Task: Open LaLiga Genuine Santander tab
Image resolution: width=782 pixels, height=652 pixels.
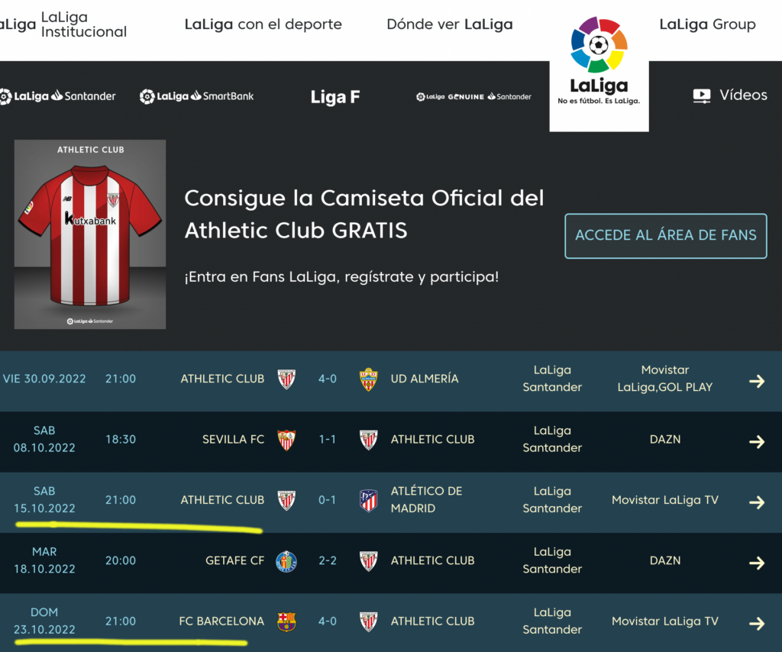Action: pyautogui.click(x=473, y=97)
